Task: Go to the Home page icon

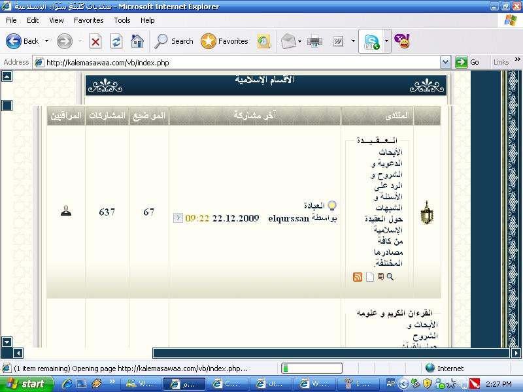Action: [137, 41]
